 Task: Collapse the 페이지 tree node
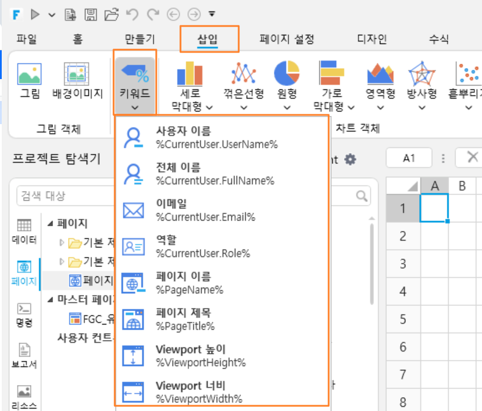pos(50,223)
